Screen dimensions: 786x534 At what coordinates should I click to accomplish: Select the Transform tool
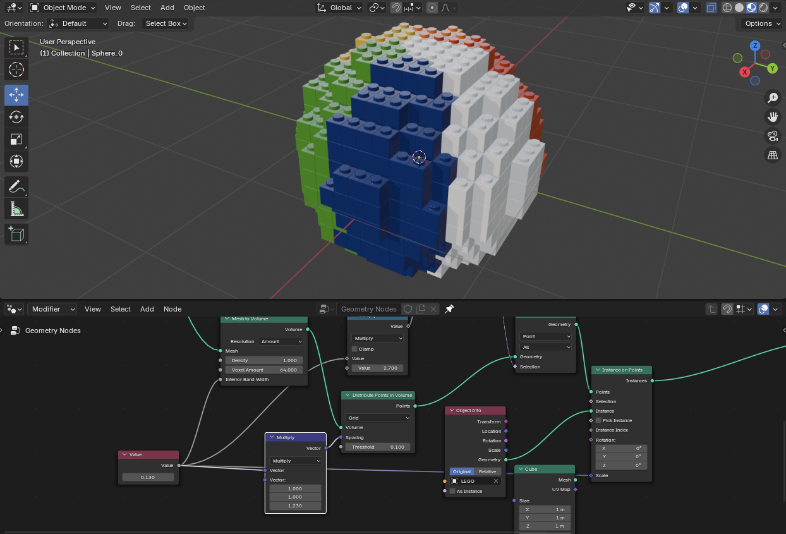click(x=16, y=161)
